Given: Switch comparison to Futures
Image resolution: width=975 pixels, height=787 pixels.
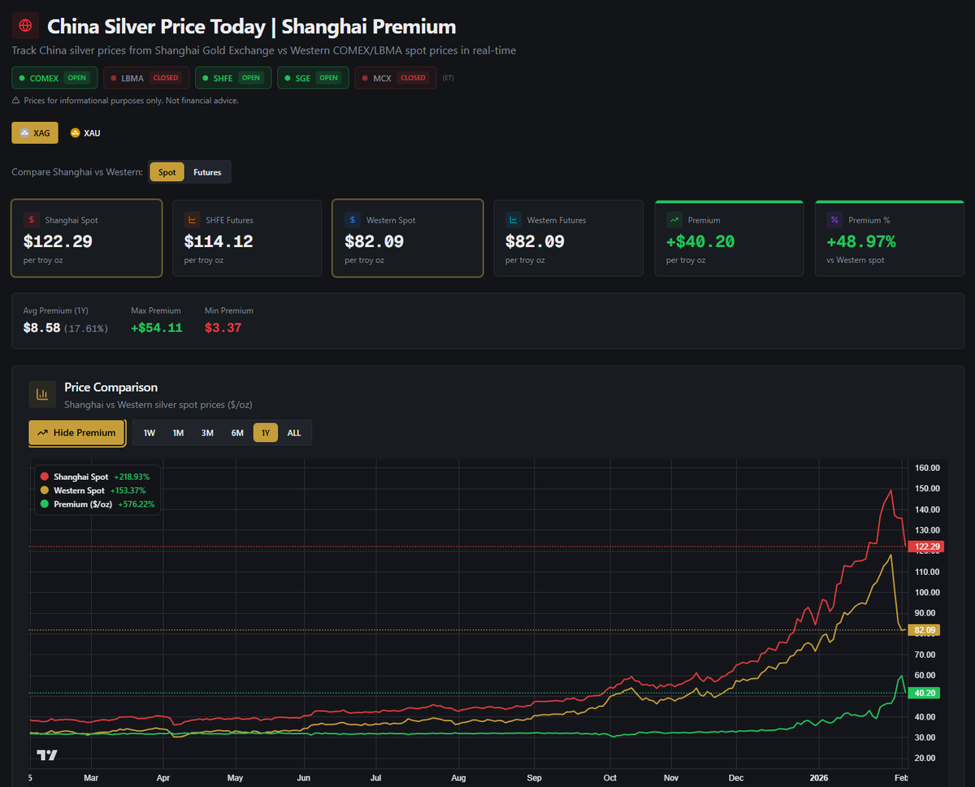Looking at the screenshot, I should coord(207,172).
